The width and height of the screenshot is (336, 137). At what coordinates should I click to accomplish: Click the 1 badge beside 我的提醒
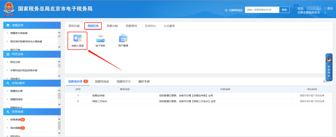pos(22,128)
